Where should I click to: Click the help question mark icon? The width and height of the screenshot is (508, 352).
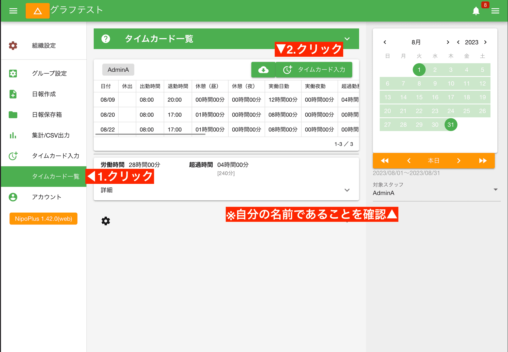[x=106, y=39]
